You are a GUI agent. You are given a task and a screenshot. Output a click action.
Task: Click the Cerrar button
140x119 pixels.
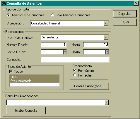click(x=125, y=22)
